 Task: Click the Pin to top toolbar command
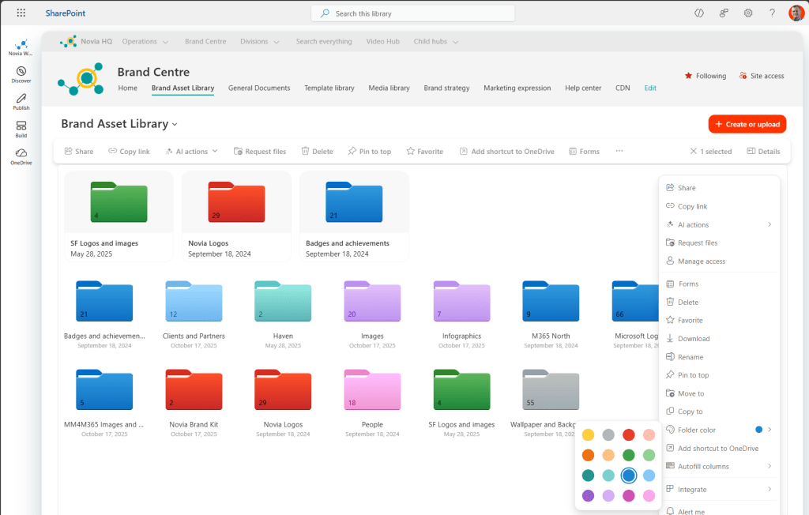pyautogui.click(x=369, y=152)
